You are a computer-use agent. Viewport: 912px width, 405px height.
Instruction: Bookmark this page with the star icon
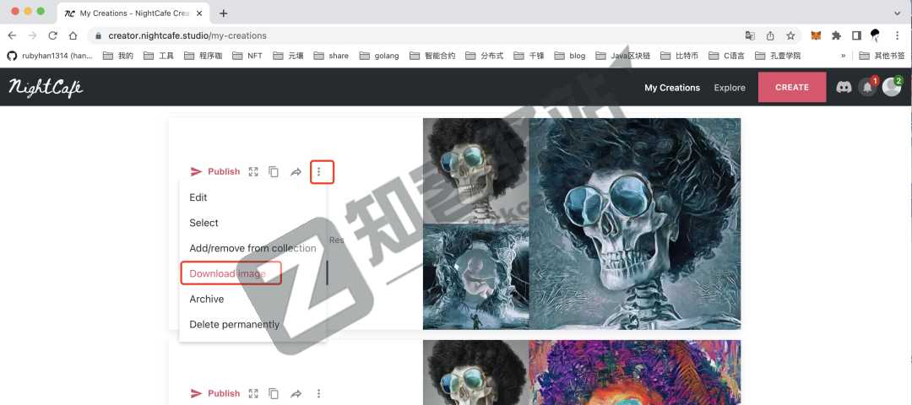tap(790, 35)
